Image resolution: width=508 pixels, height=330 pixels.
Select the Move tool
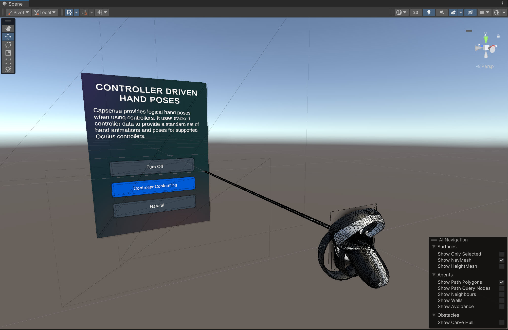click(8, 37)
